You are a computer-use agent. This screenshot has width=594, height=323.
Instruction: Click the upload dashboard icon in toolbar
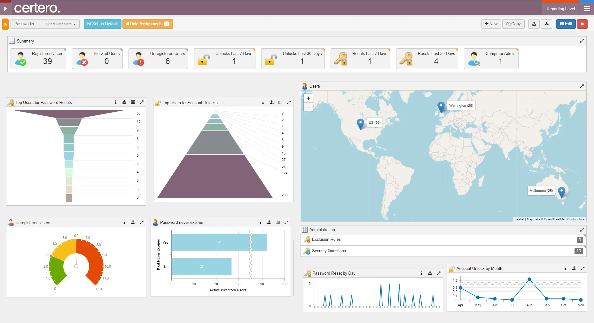534,24
